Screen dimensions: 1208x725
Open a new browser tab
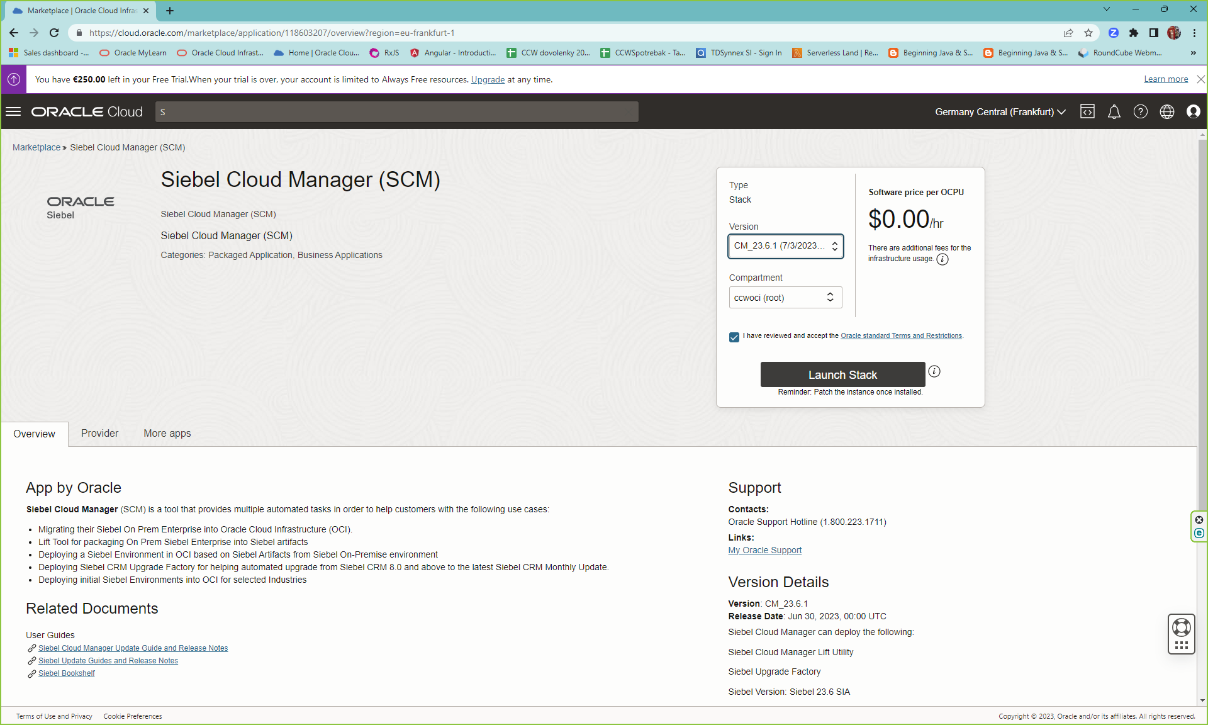coord(170,11)
